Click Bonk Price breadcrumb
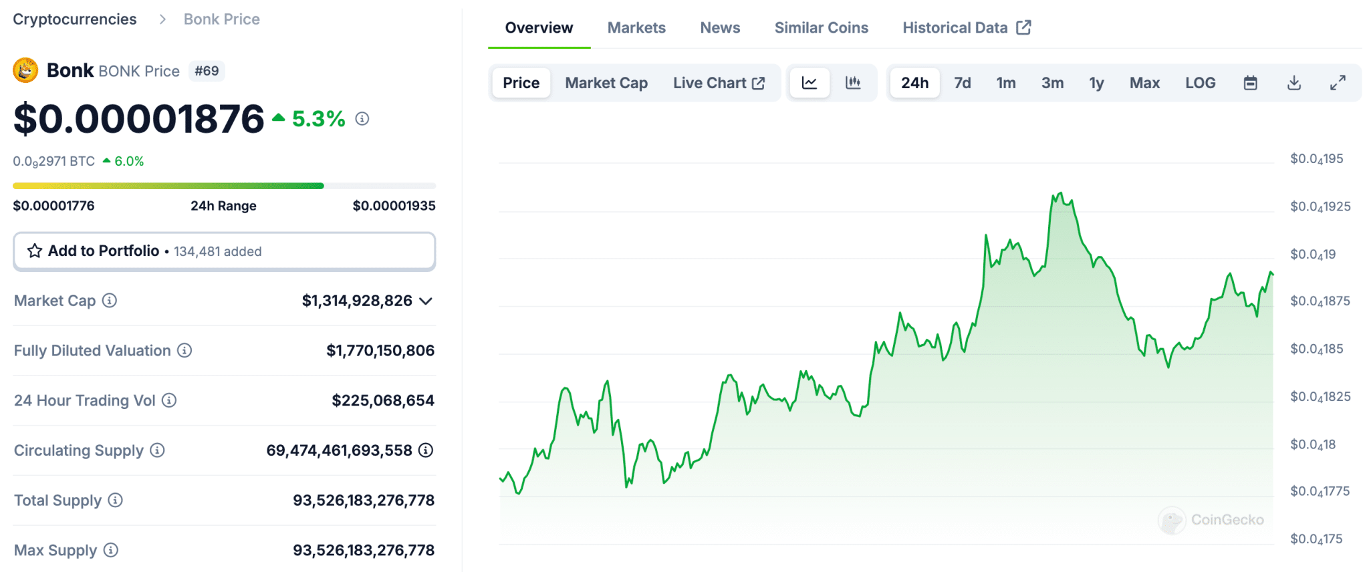This screenshot has height=572, width=1369. 222,19
